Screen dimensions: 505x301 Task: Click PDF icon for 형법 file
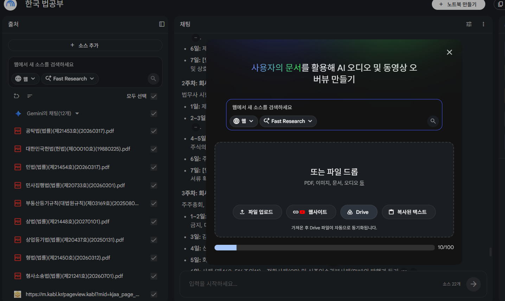pyautogui.click(x=18, y=258)
